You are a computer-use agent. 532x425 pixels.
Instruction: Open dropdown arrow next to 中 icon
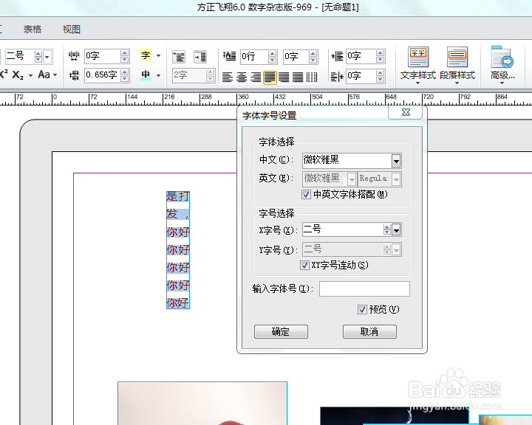coord(158,75)
